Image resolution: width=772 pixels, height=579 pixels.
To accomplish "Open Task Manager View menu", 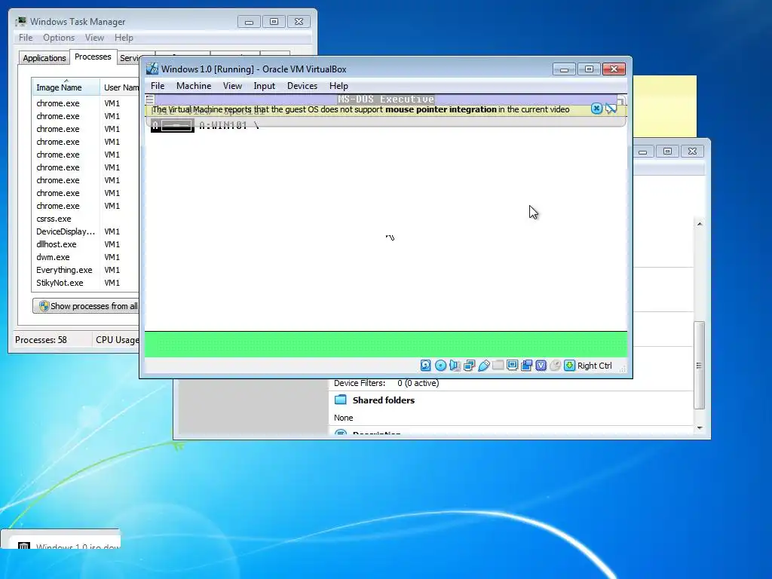I will (94, 38).
